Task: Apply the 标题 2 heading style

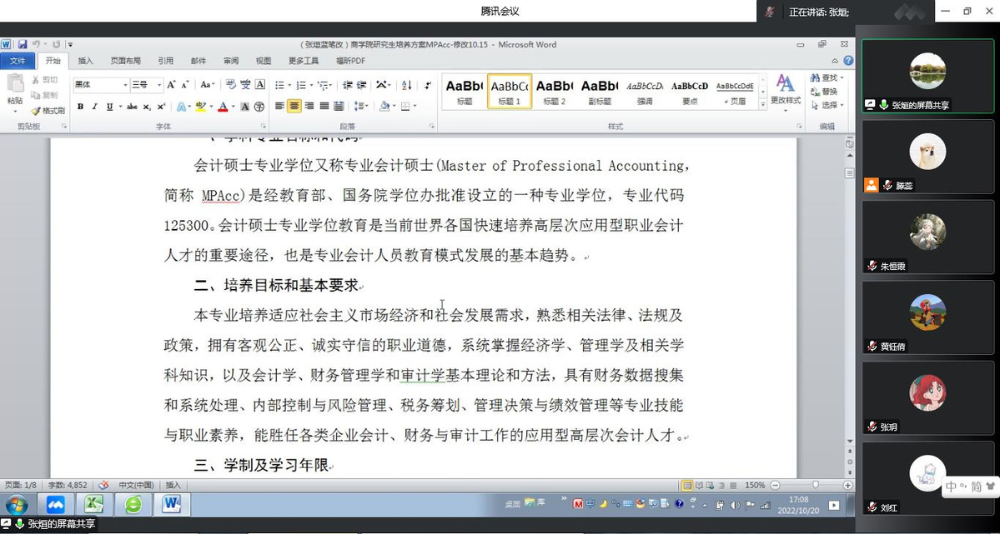Action: [x=553, y=91]
